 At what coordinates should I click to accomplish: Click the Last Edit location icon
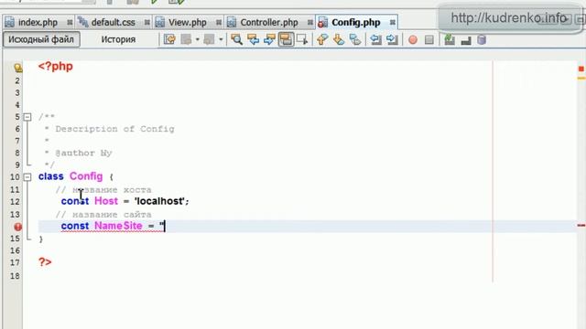(x=169, y=39)
